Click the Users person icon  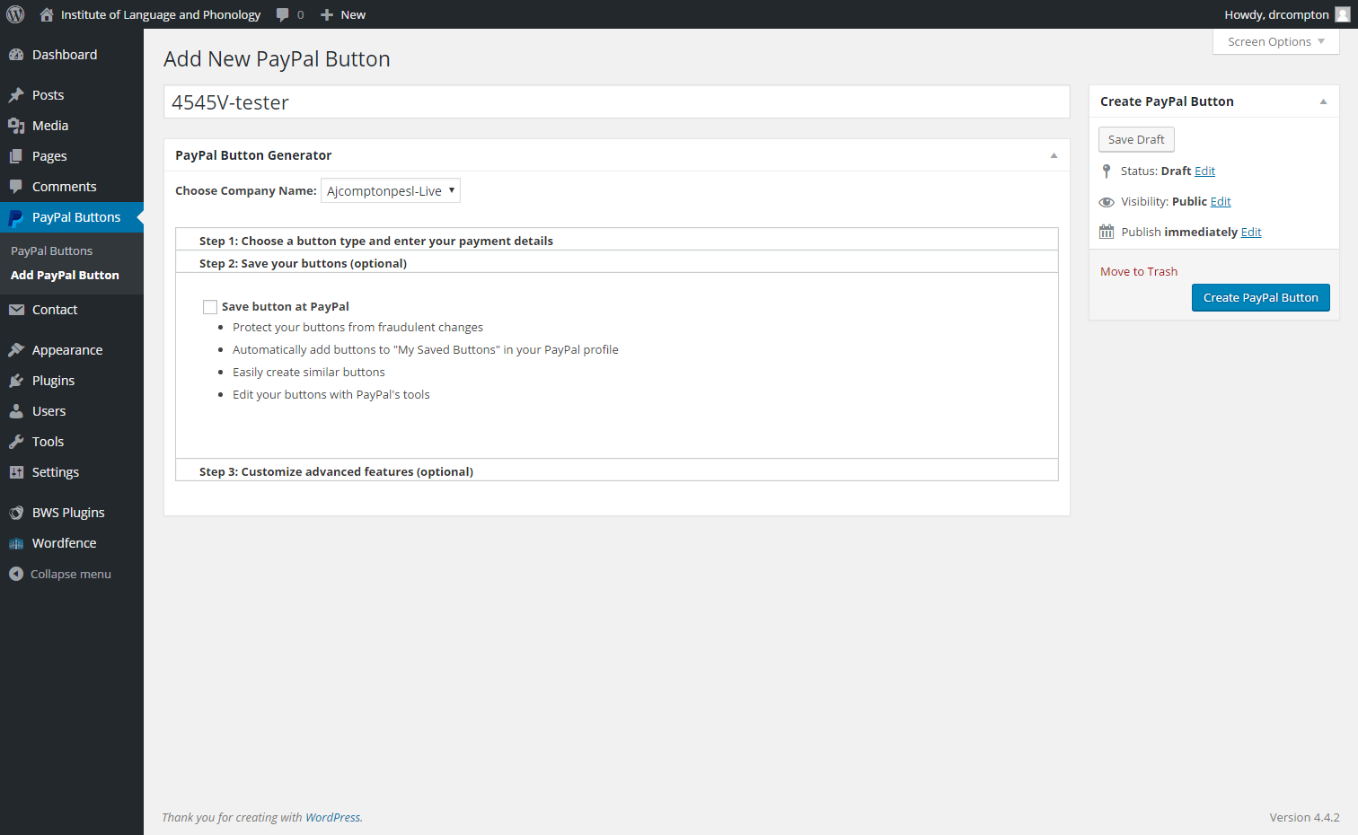pyautogui.click(x=16, y=411)
